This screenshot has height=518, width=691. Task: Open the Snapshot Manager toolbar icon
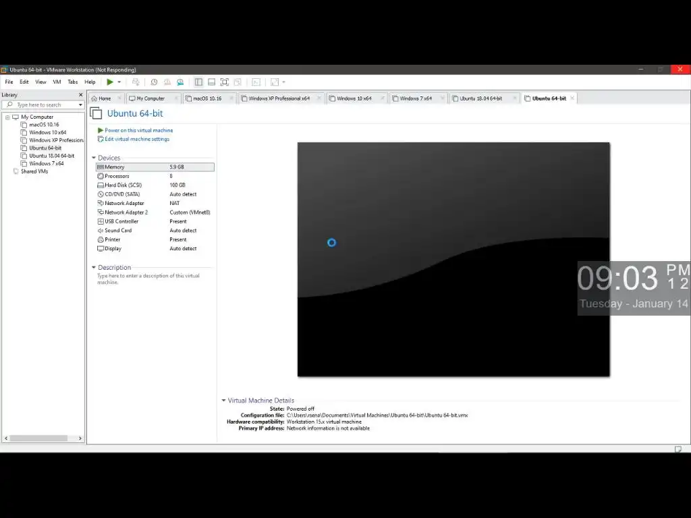pyautogui.click(x=180, y=82)
